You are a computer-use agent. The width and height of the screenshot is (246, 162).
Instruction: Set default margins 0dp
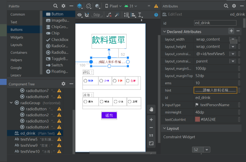pos(97,15)
